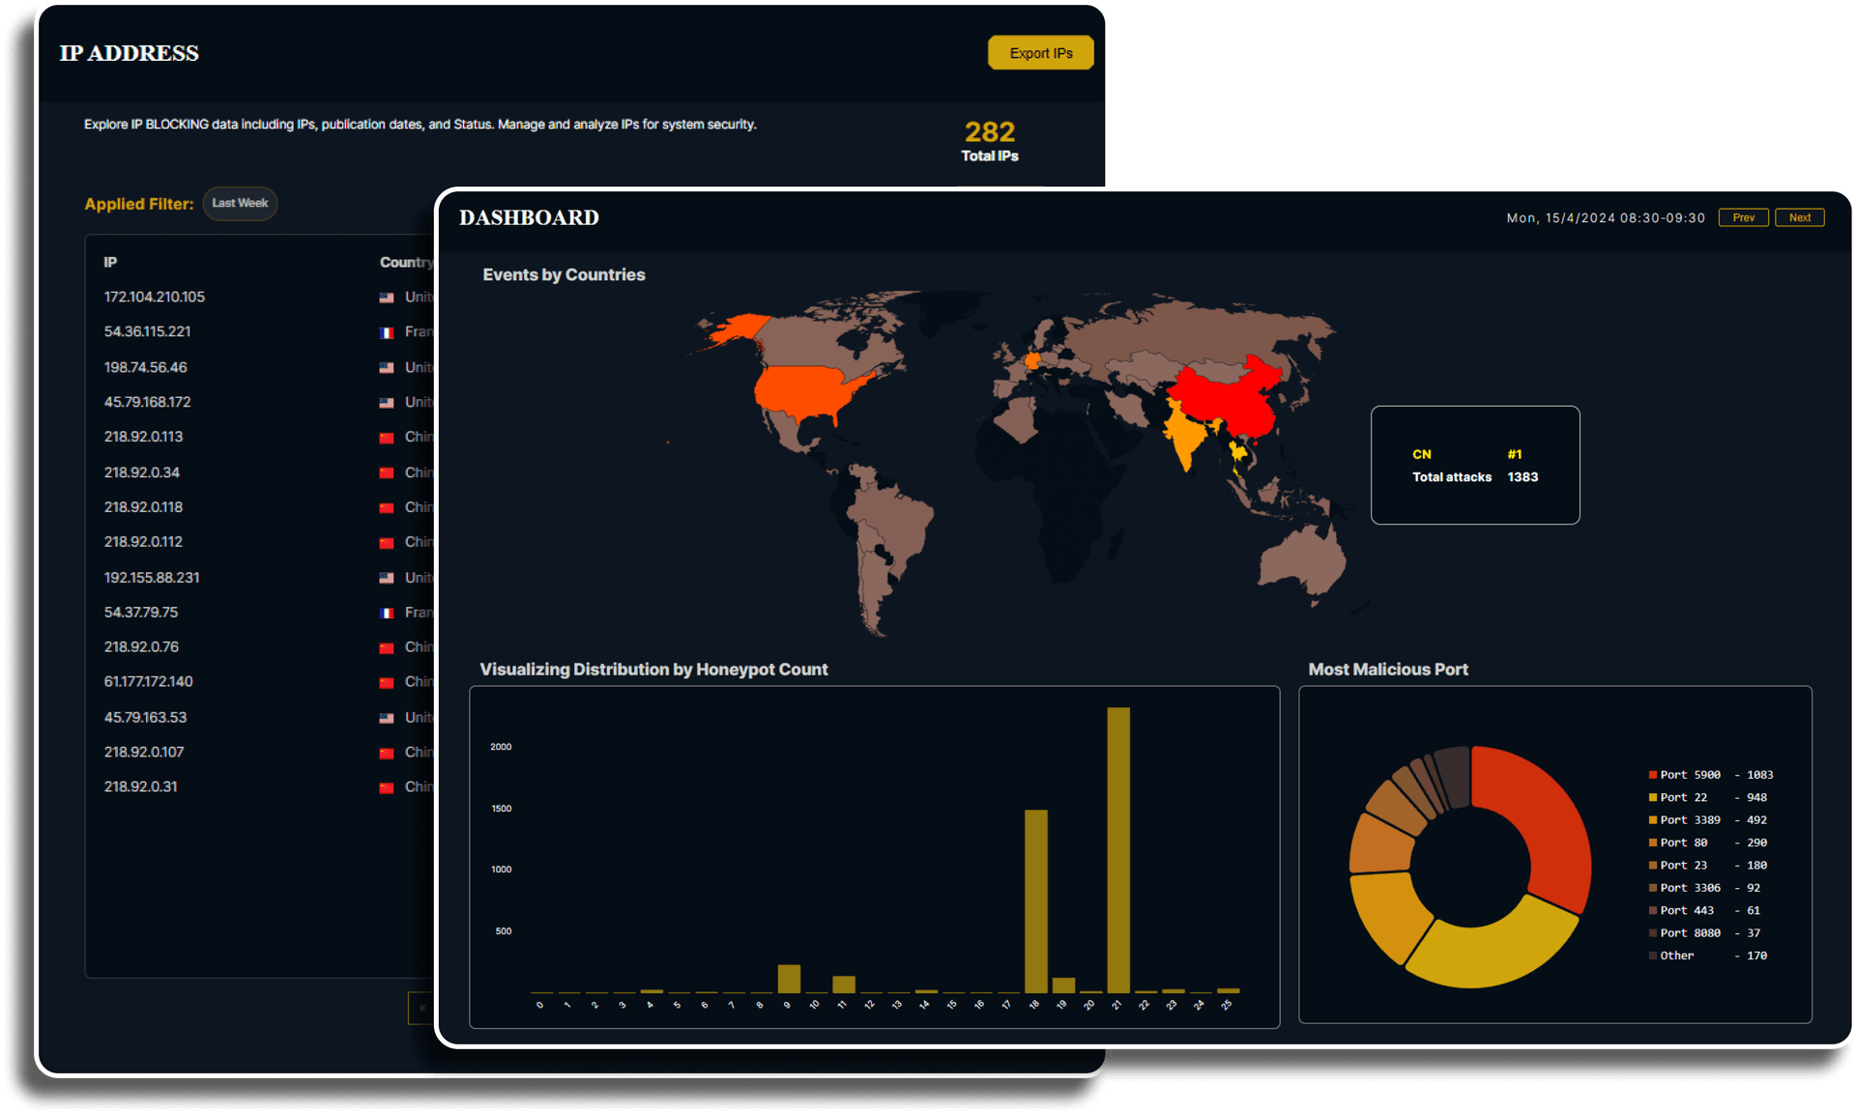
Task: Open IP address 198.74.56.46 row
Action: click(x=146, y=367)
